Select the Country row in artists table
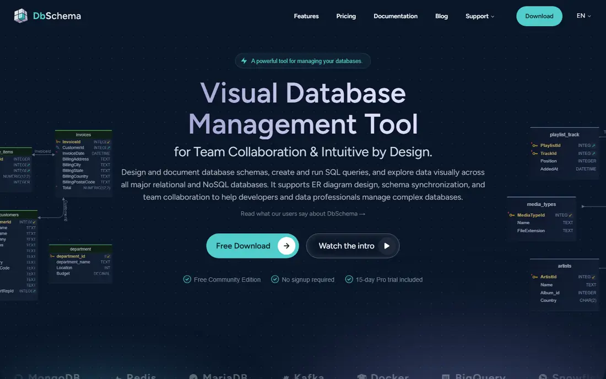Image resolution: width=606 pixels, height=379 pixels. [564, 300]
